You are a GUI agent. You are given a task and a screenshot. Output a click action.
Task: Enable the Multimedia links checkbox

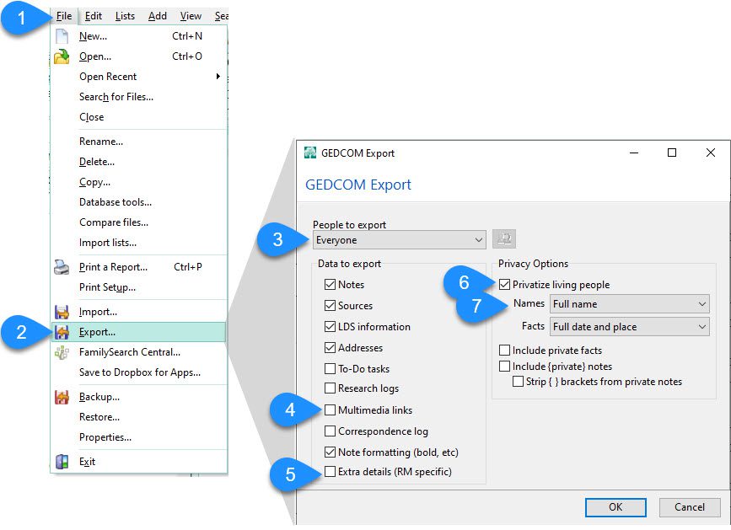pos(331,411)
